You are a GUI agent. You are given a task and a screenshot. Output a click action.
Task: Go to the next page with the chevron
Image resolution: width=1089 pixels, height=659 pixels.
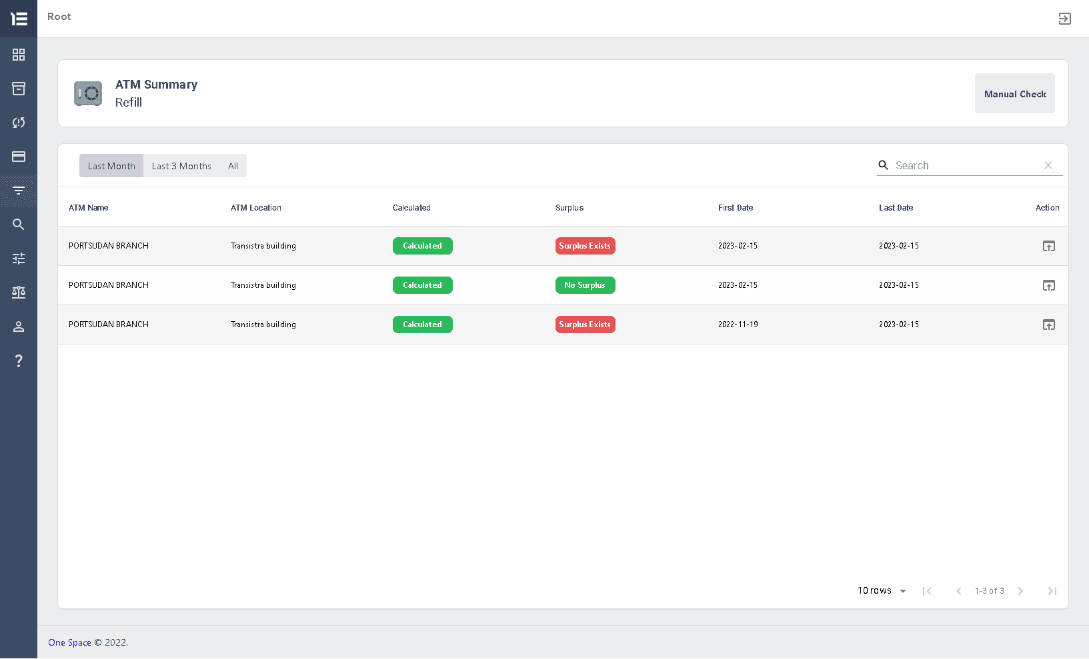(1021, 590)
